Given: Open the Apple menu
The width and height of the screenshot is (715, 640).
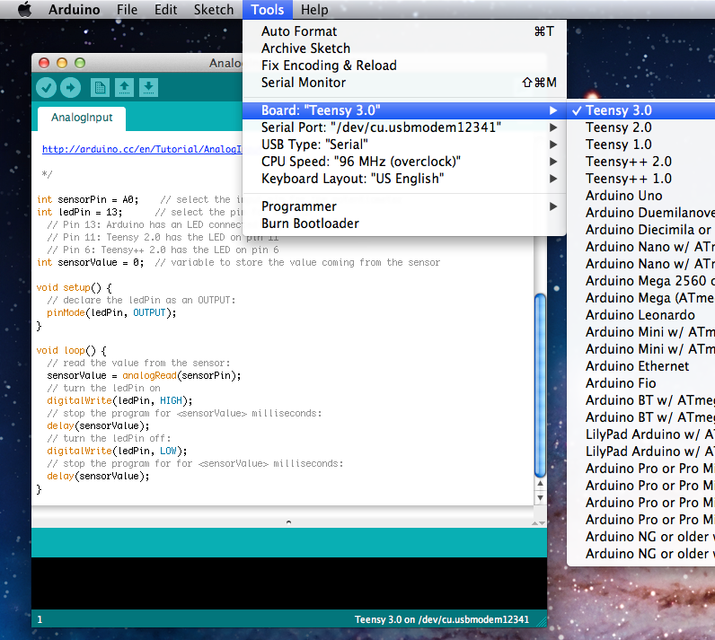Looking at the screenshot, I should click(x=24, y=9).
